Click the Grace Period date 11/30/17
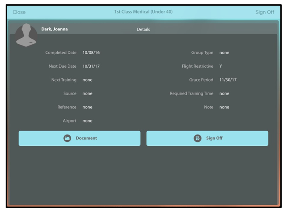The width and height of the screenshot is (286, 214). click(x=228, y=80)
